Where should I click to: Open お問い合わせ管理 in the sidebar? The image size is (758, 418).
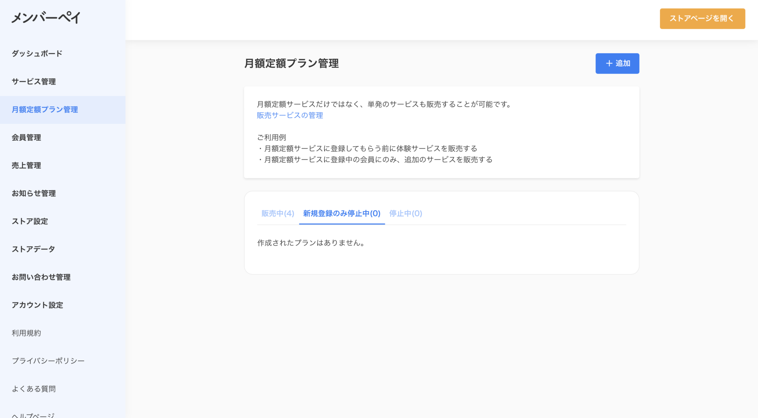(x=41, y=277)
